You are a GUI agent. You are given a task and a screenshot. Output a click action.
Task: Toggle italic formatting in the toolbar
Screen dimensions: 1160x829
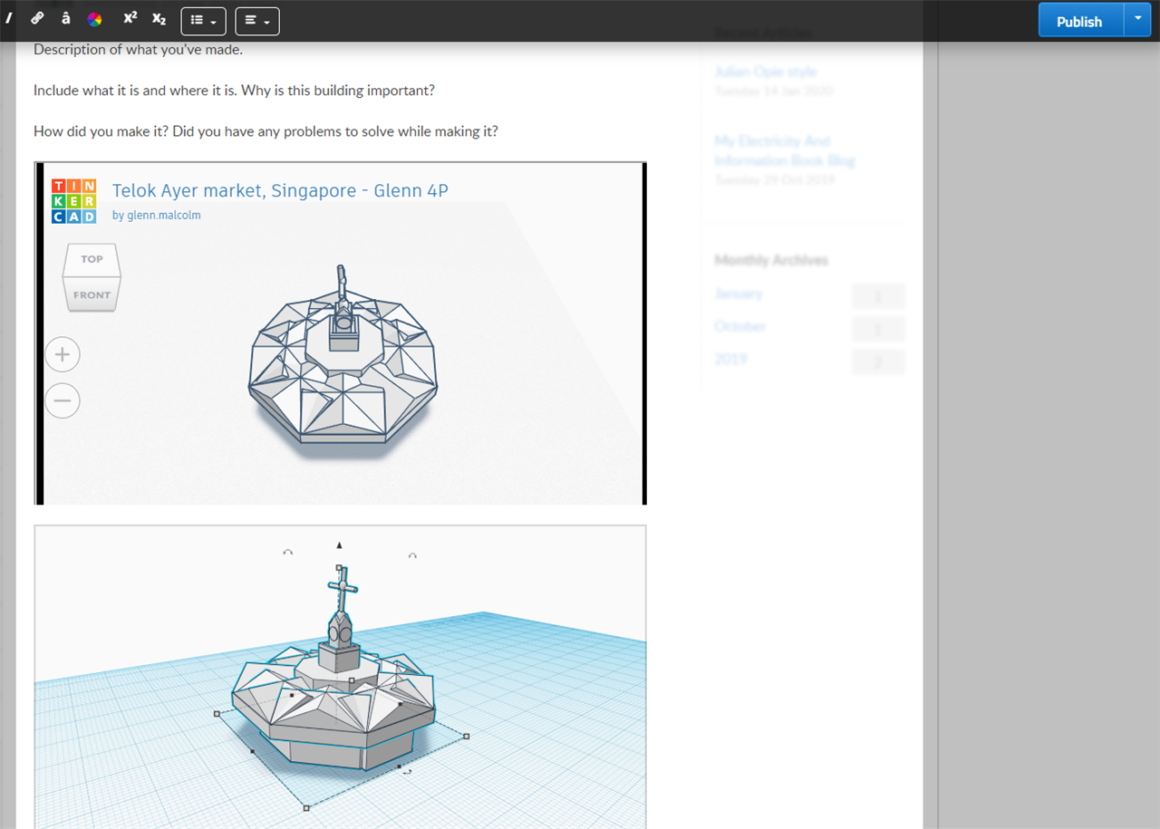[8, 19]
